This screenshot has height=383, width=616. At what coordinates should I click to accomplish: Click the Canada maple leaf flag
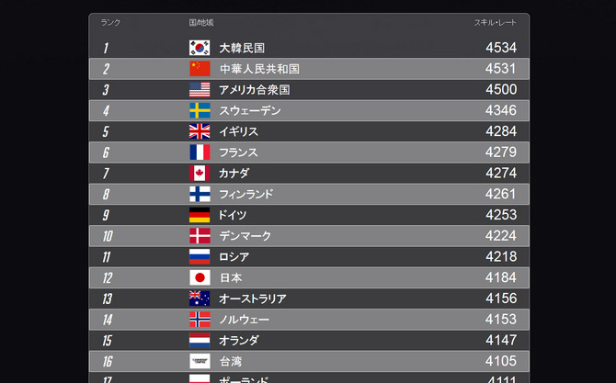pyautogui.click(x=200, y=173)
